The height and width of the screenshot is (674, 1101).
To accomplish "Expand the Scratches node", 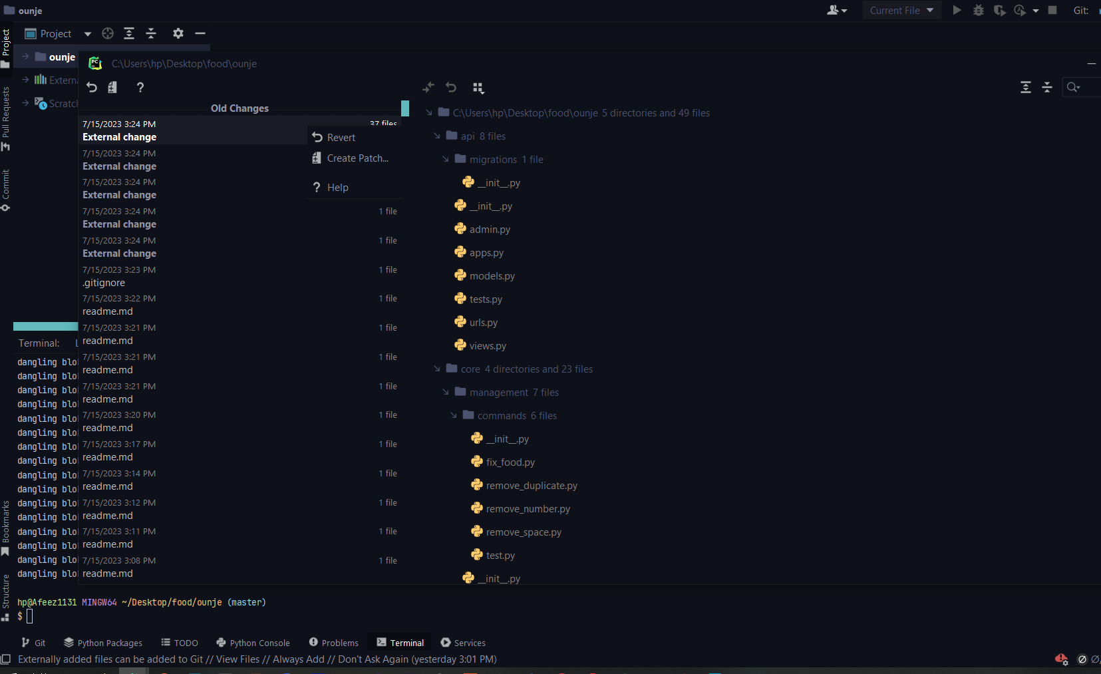I will (x=25, y=102).
